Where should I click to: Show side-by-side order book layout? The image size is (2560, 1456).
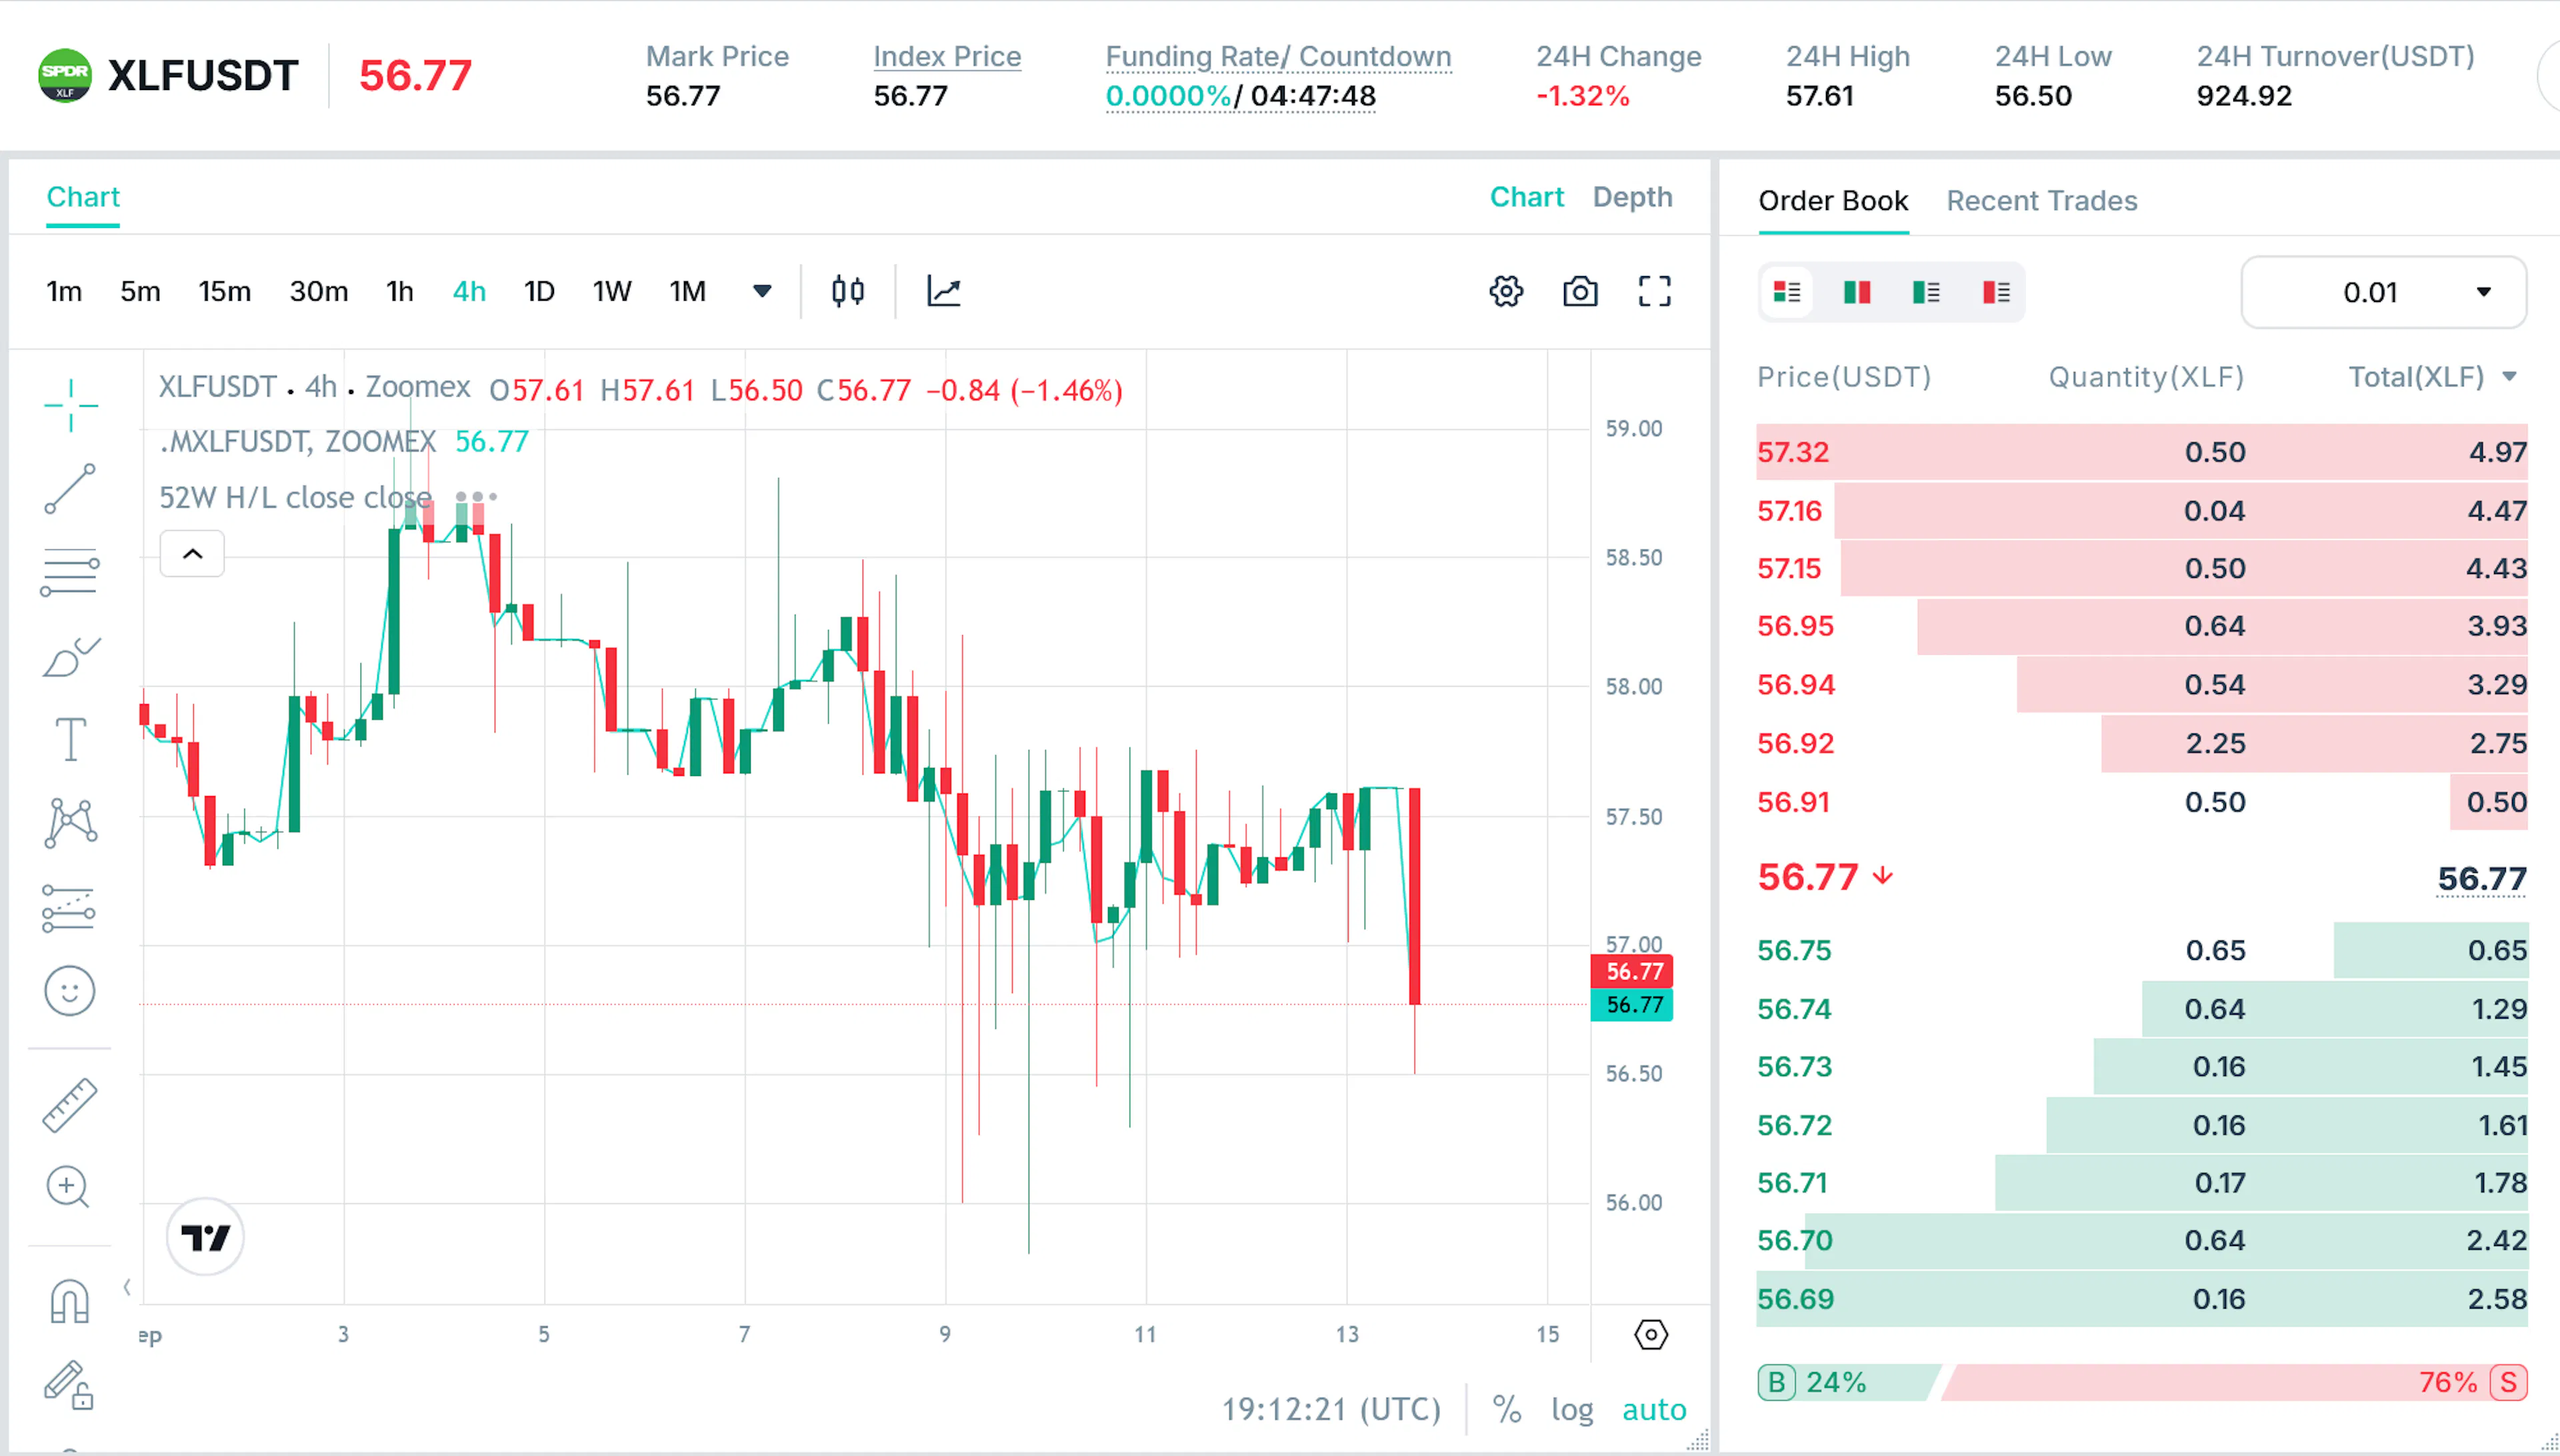click(1857, 292)
